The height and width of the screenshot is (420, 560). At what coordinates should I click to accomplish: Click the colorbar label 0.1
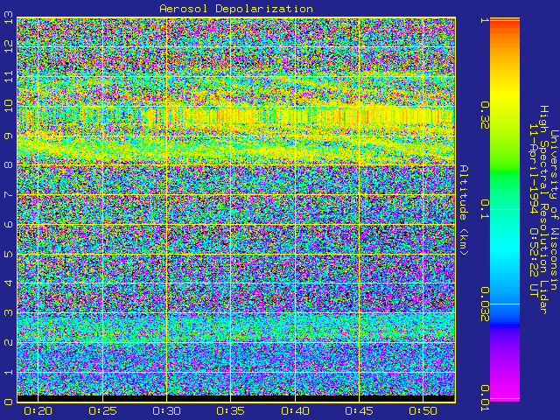(485, 210)
